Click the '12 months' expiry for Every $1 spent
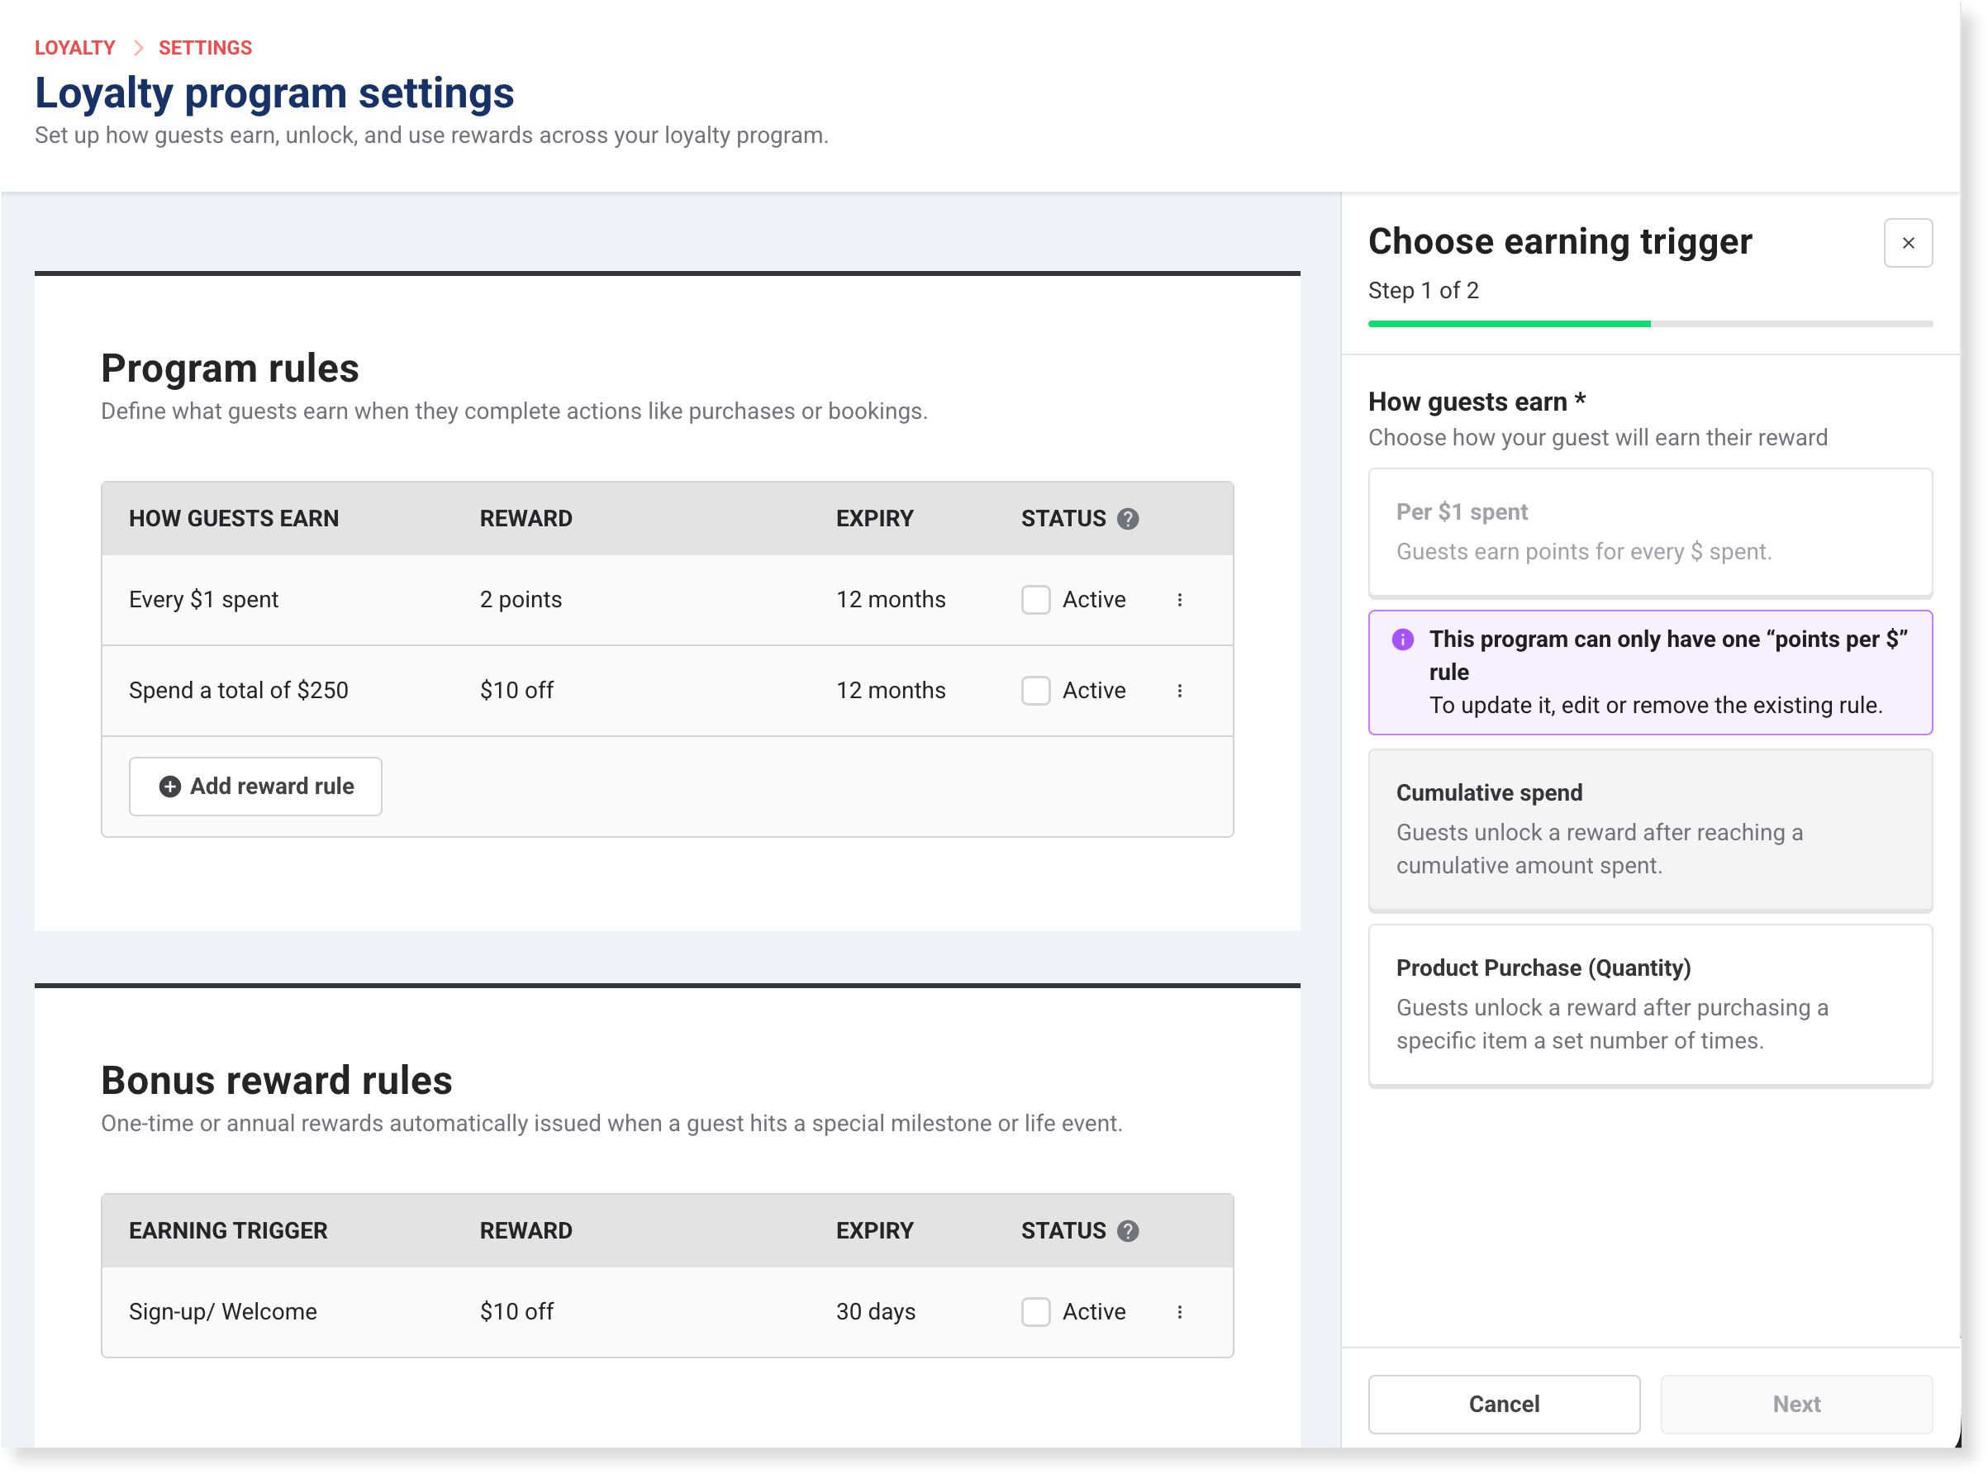The width and height of the screenshot is (1988, 1474). 891,600
